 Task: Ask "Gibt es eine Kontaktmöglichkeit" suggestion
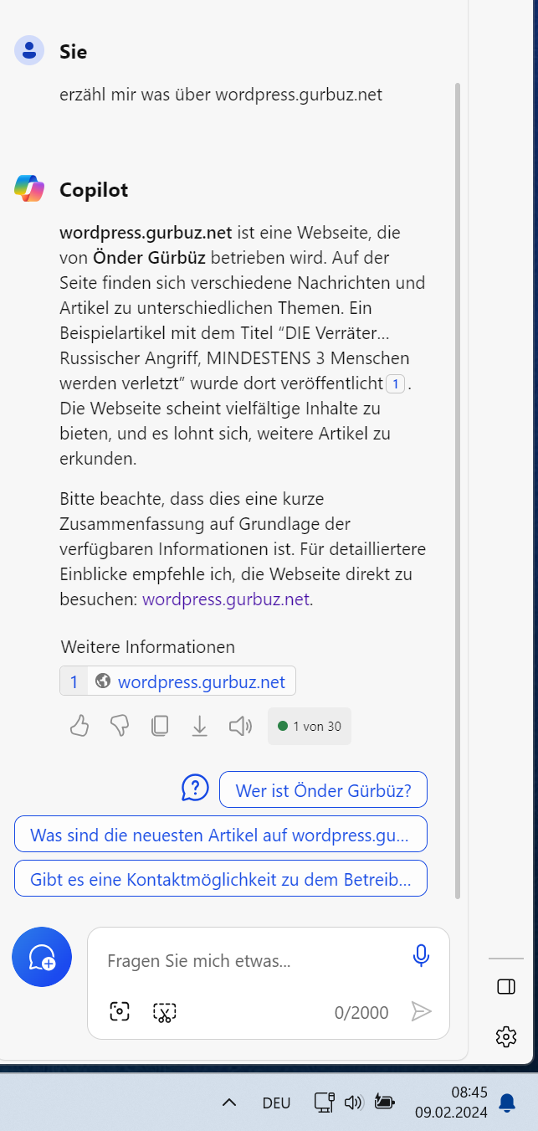[x=221, y=878]
